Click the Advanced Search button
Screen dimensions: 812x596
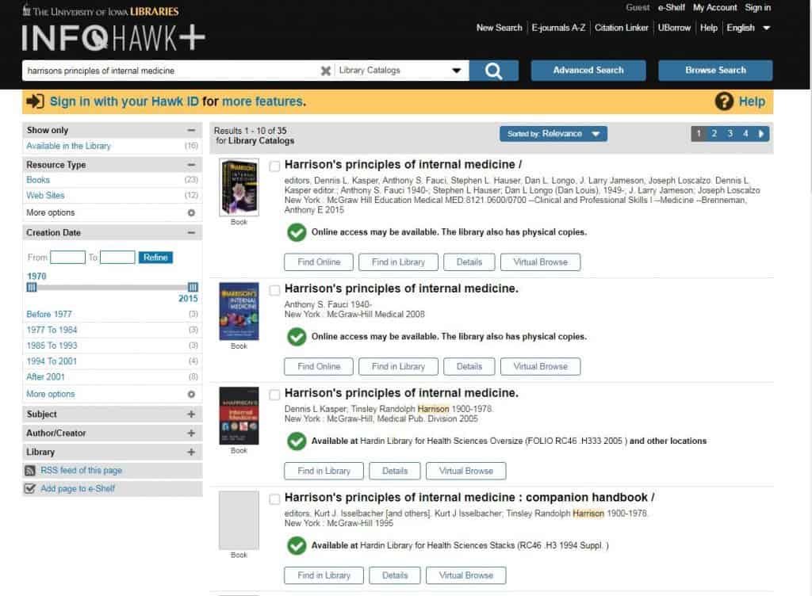(588, 71)
